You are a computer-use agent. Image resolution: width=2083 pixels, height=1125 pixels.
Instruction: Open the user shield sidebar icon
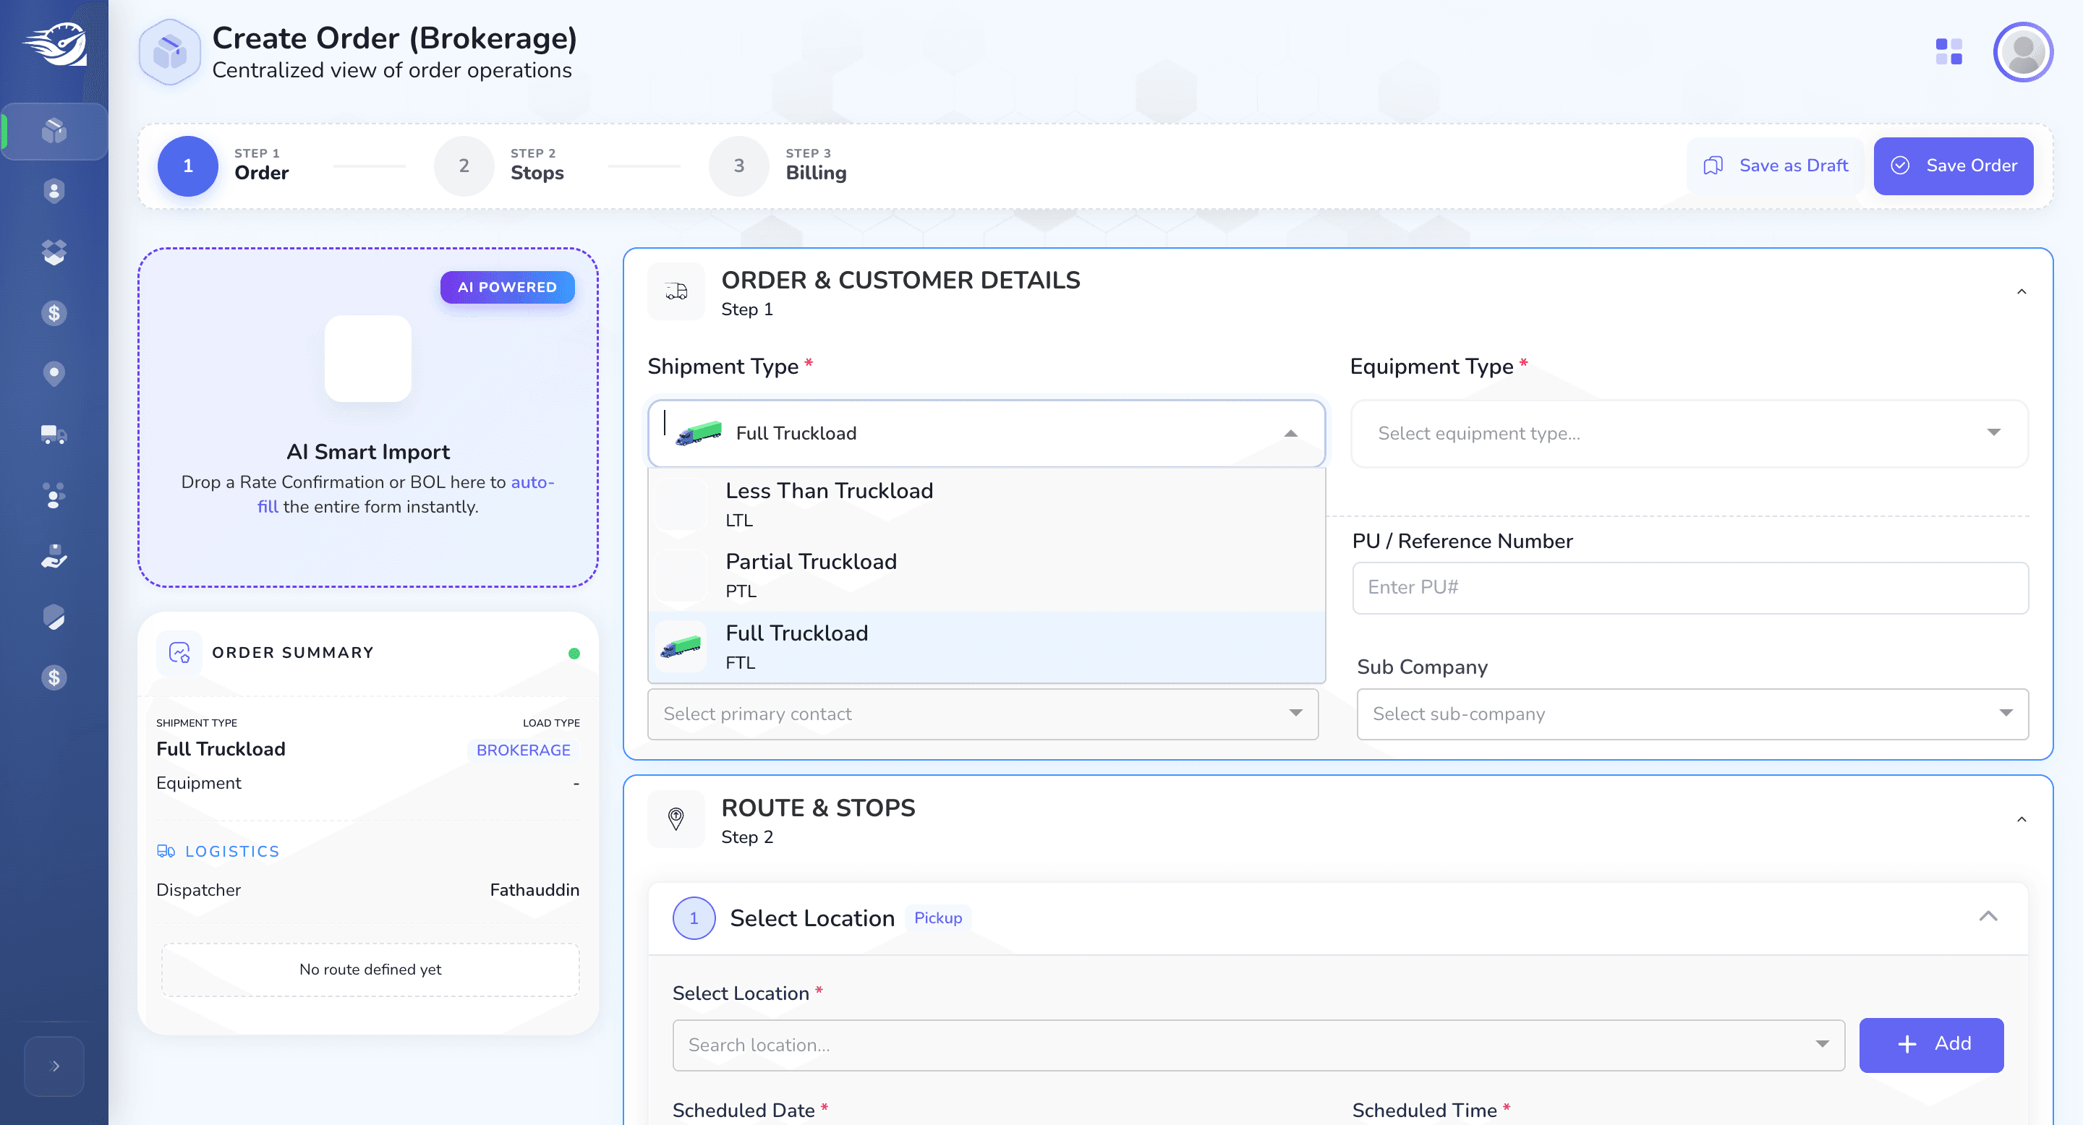(x=54, y=192)
